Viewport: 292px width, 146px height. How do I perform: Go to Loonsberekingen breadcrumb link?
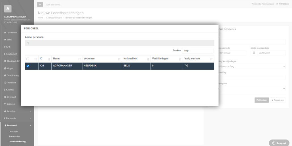point(54,18)
